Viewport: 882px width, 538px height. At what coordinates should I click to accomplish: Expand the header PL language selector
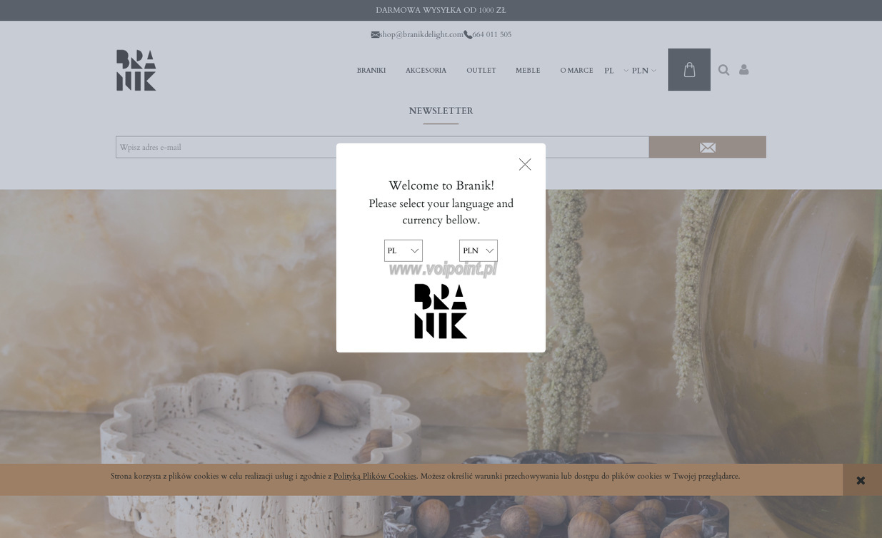pyautogui.click(x=616, y=71)
